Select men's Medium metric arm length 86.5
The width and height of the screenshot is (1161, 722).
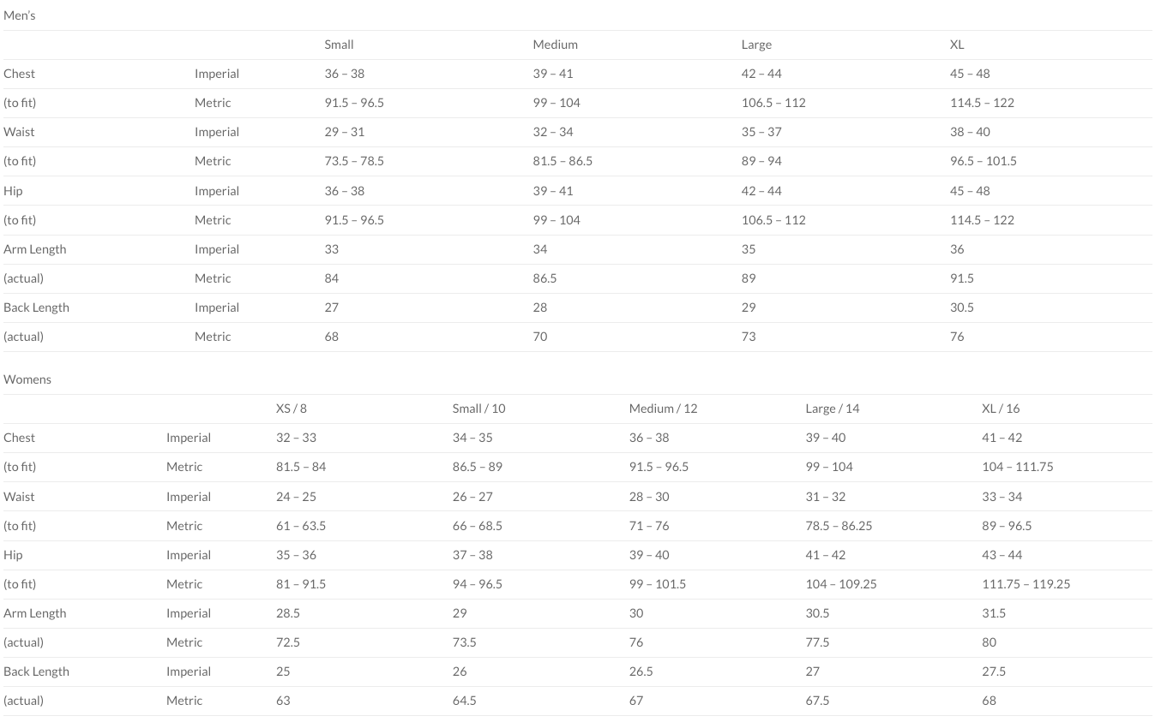(x=544, y=278)
